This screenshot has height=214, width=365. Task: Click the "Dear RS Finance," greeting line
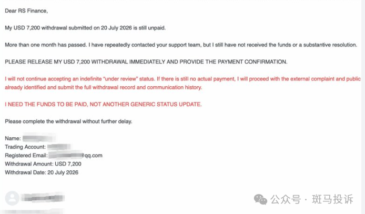pyautogui.click(x=26, y=11)
